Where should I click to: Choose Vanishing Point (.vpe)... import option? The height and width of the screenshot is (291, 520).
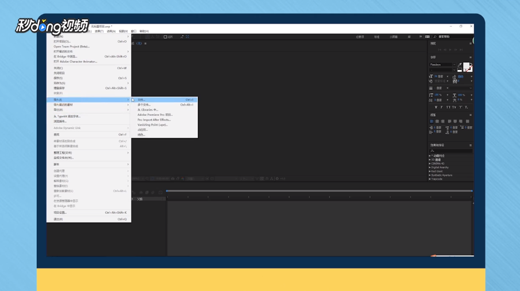click(165, 125)
